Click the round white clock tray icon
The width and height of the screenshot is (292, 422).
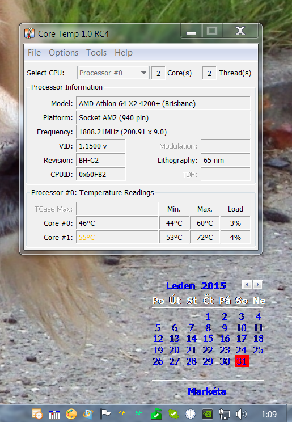191,414
